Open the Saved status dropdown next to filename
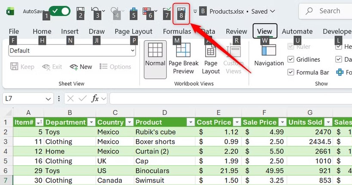 tap(273, 11)
